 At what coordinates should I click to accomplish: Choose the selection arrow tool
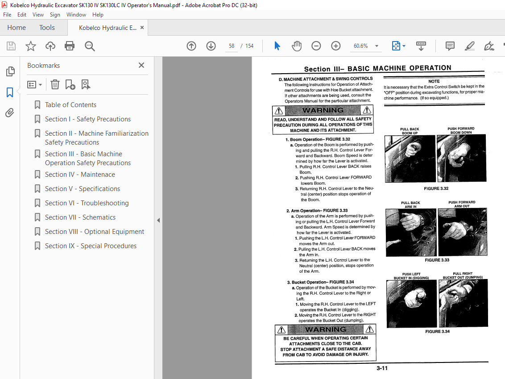pyautogui.click(x=277, y=46)
